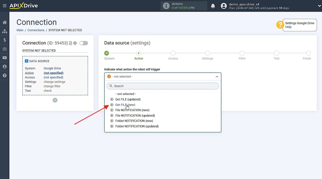Open the briefcase sidebar icon
Image resolution: width=322 pixels, height=179 pixels.
tap(4, 49)
